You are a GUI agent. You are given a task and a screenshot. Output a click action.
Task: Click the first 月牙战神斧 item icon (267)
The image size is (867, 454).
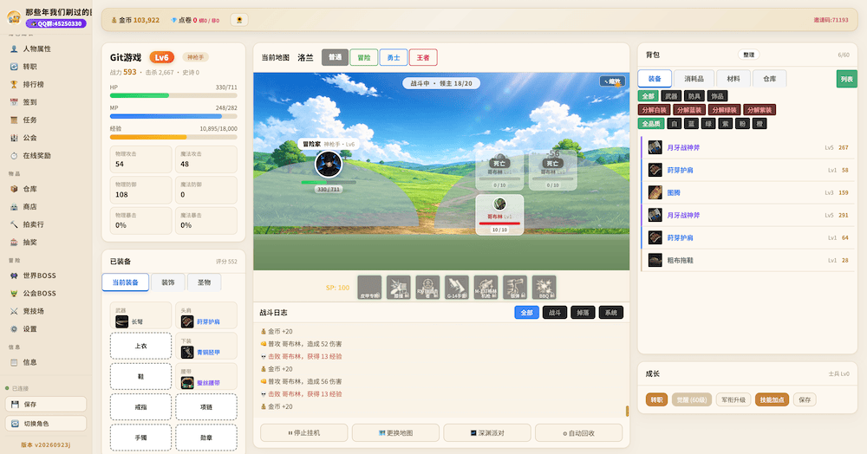click(x=655, y=147)
